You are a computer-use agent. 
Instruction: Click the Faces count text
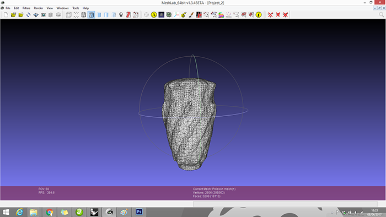tap(207, 197)
